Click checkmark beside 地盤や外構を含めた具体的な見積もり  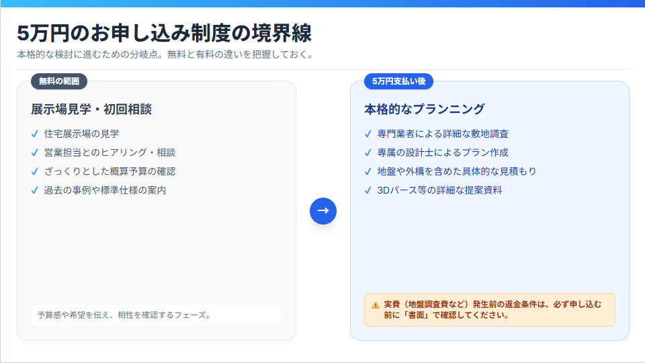(x=368, y=171)
